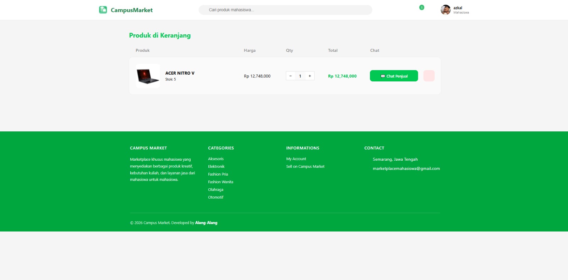Select the Olahraga footer link
This screenshot has height=280, width=568.
[215, 190]
